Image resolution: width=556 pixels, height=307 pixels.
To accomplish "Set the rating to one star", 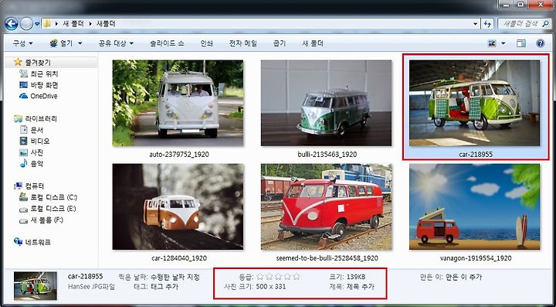I will (x=259, y=277).
